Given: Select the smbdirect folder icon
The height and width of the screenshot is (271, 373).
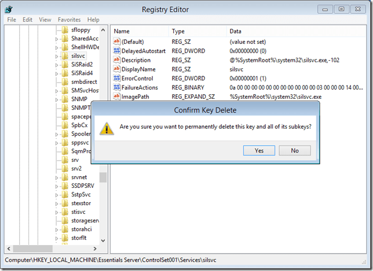Looking at the screenshot, I should pos(65,82).
